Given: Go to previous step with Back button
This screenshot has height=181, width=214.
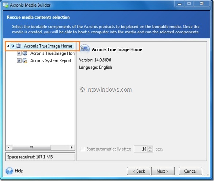Looking at the screenshot, I should [138, 171].
